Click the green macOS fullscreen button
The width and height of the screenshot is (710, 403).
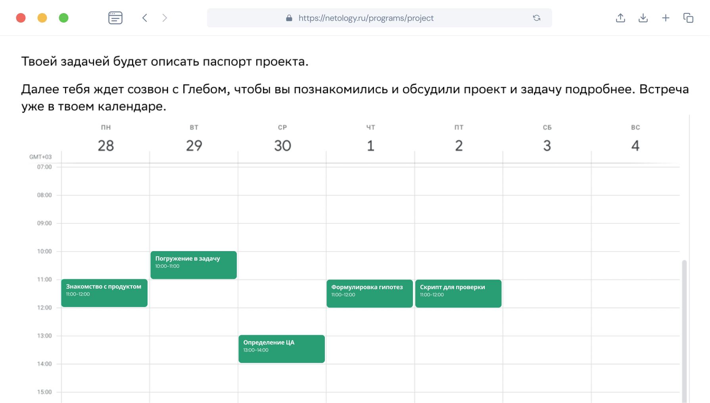point(63,18)
